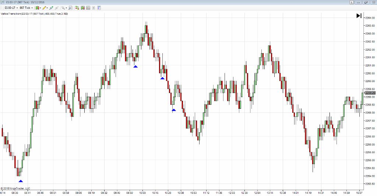This screenshot has height=196, width=377.
Task: Open the Strategies chart icon
Action: pyautogui.click(x=88, y=8)
